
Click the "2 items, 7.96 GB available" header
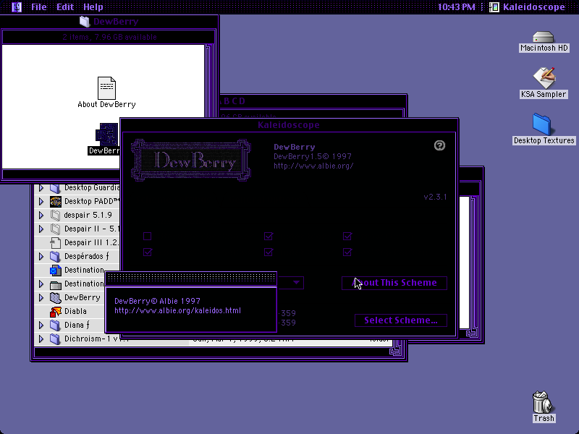[x=109, y=37]
